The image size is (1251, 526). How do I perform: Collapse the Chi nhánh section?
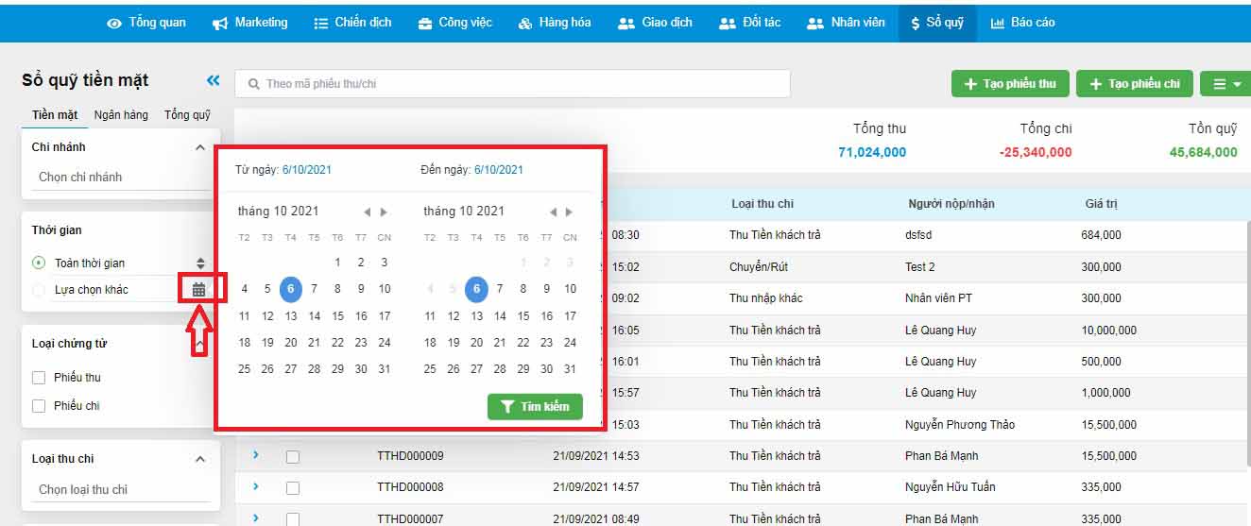click(199, 147)
